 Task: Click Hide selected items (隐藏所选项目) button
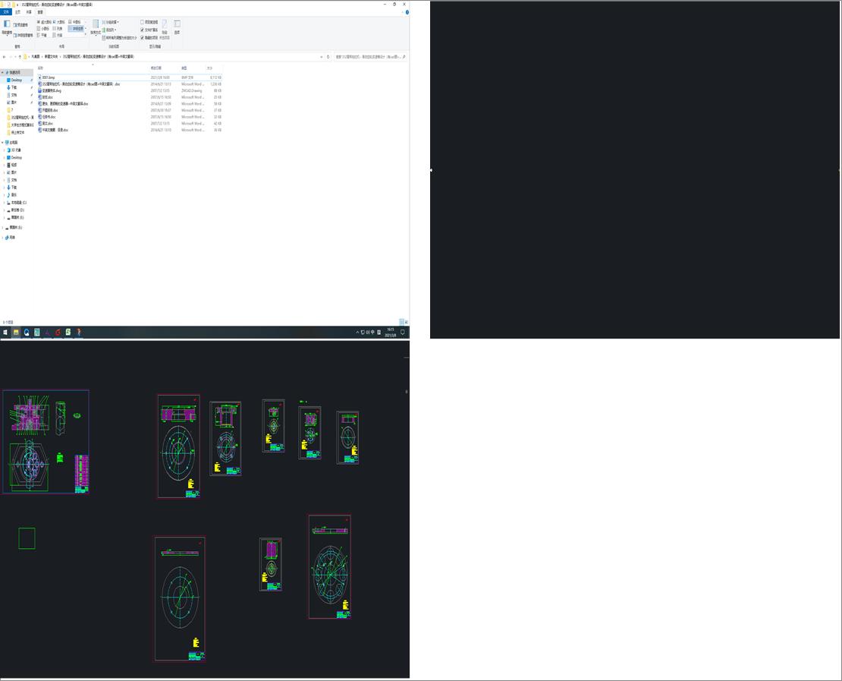[165, 30]
